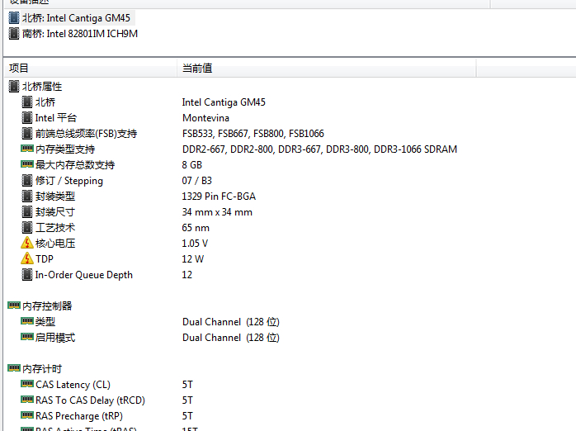Click the memory icon next to 内存计时
The height and width of the screenshot is (431, 576).
coord(13,368)
